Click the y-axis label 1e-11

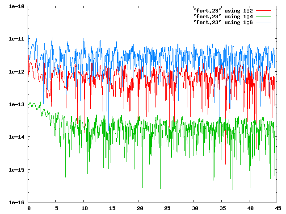[17, 39]
